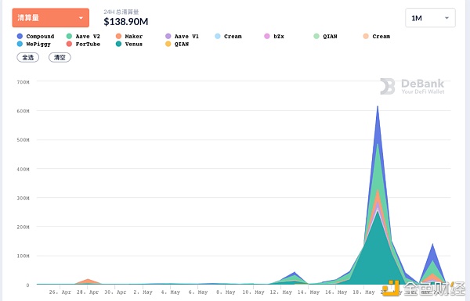Expand the 1M time range selector
The width and height of the screenshot is (470, 301).
pos(430,18)
